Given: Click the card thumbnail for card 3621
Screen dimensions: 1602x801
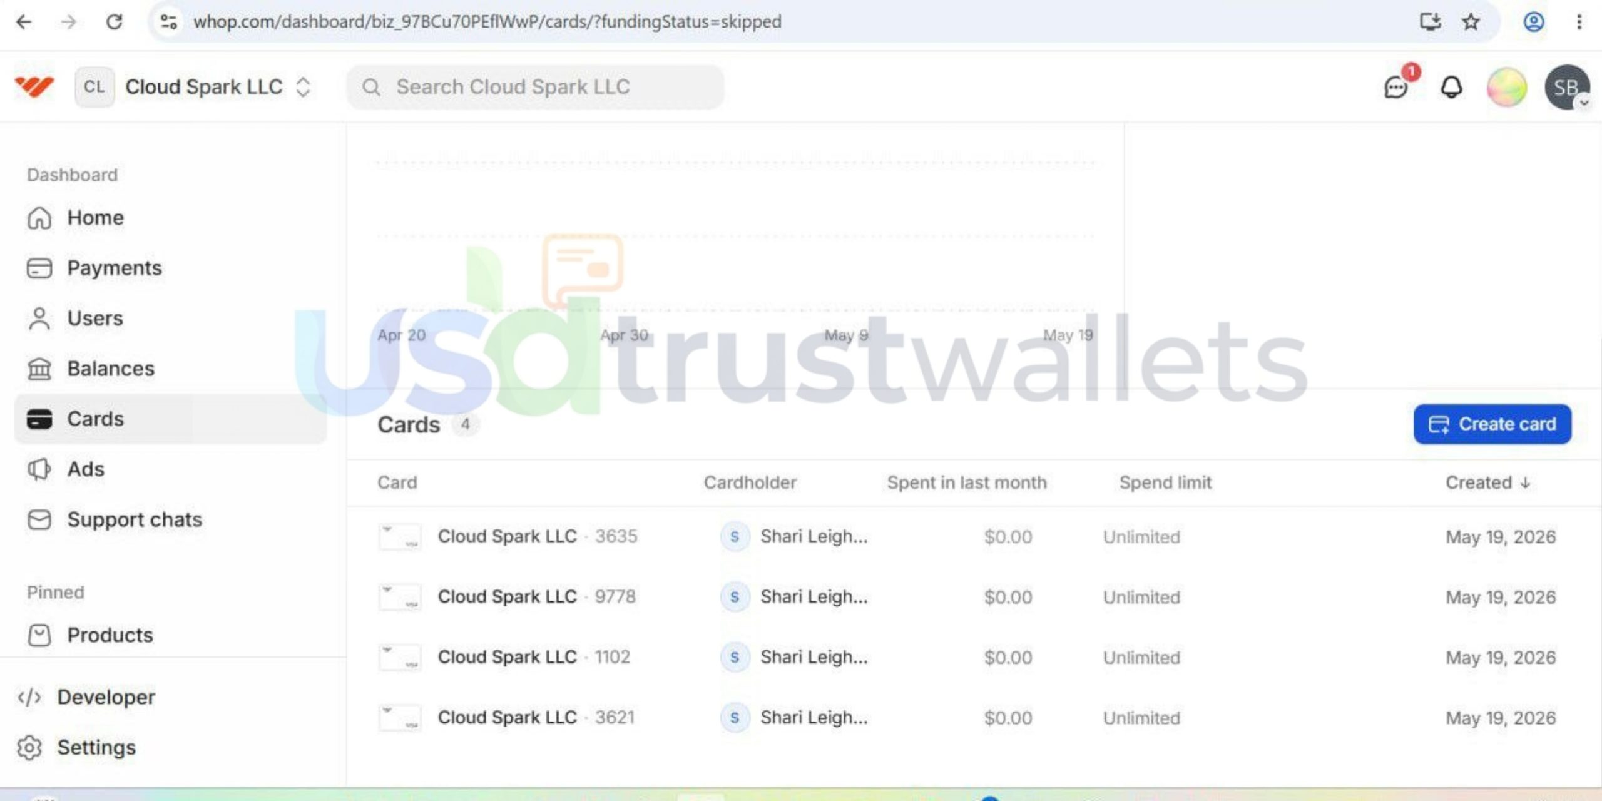Looking at the screenshot, I should pos(400,718).
